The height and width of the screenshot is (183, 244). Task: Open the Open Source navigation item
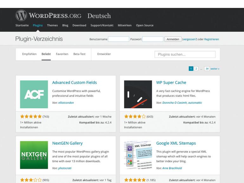click(145, 25)
